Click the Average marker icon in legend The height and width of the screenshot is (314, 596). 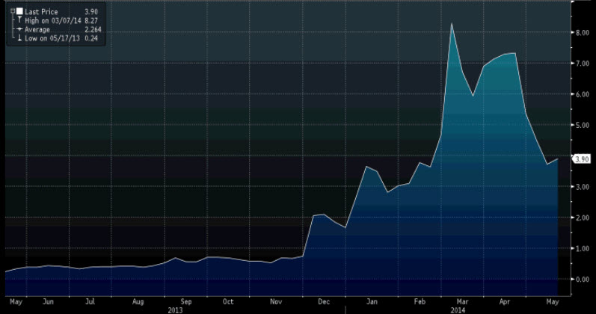point(19,29)
